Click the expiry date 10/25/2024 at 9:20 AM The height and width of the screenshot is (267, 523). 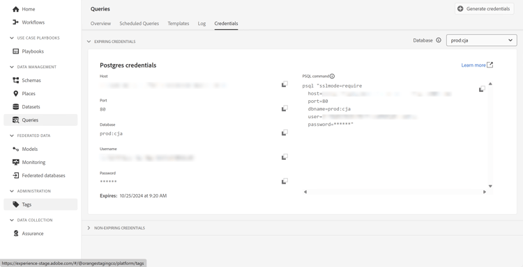143,196
